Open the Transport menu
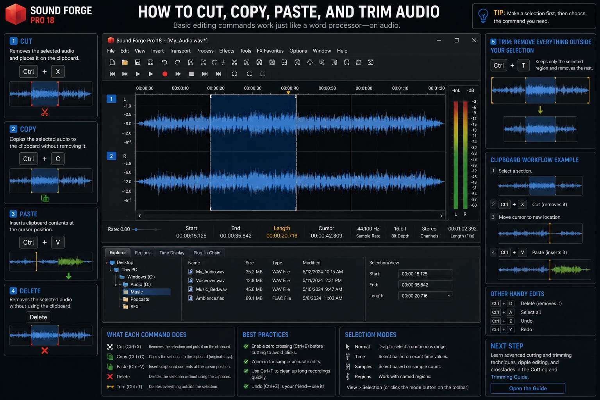600x400 pixels. [x=180, y=51]
